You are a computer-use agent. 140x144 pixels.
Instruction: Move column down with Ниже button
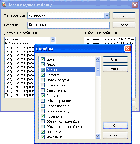pos(115,69)
